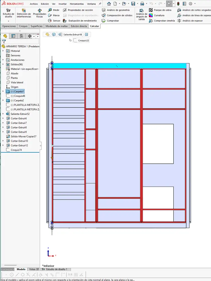Viewport: 211px width, 281px height.
Task: Select the Alzado plane
Action: [x=12, y=73]
